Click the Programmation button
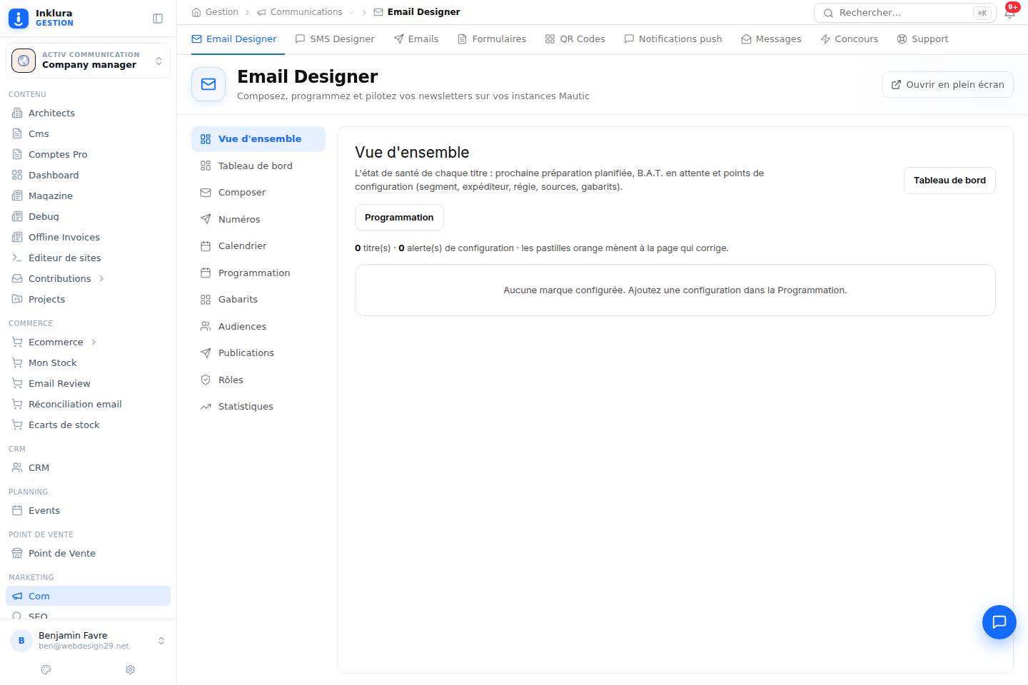Viewport: 1028px width, 685px height. click(x=399, y=218)
